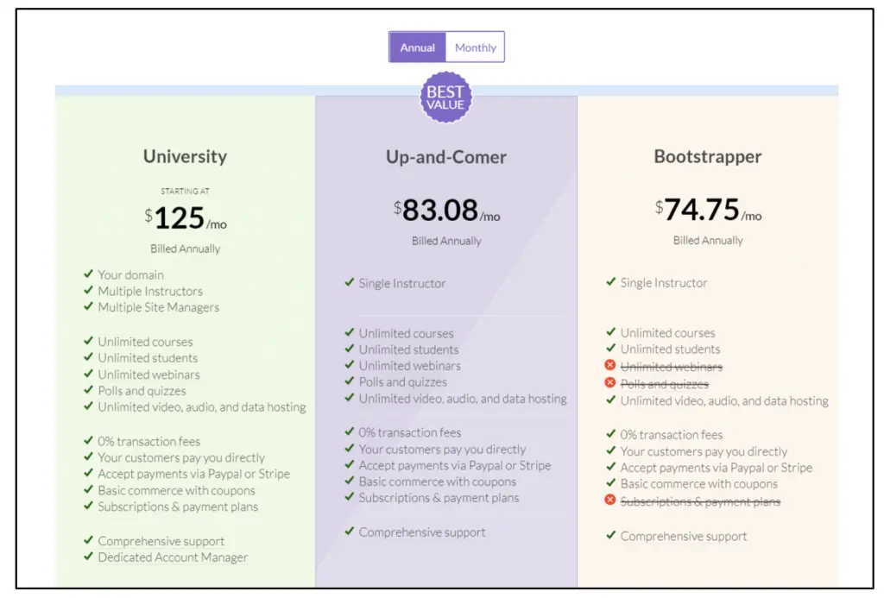Click 0% transaction fees in Up-and-Comer plan
The image size is (884, 598).
click(410, 432)
